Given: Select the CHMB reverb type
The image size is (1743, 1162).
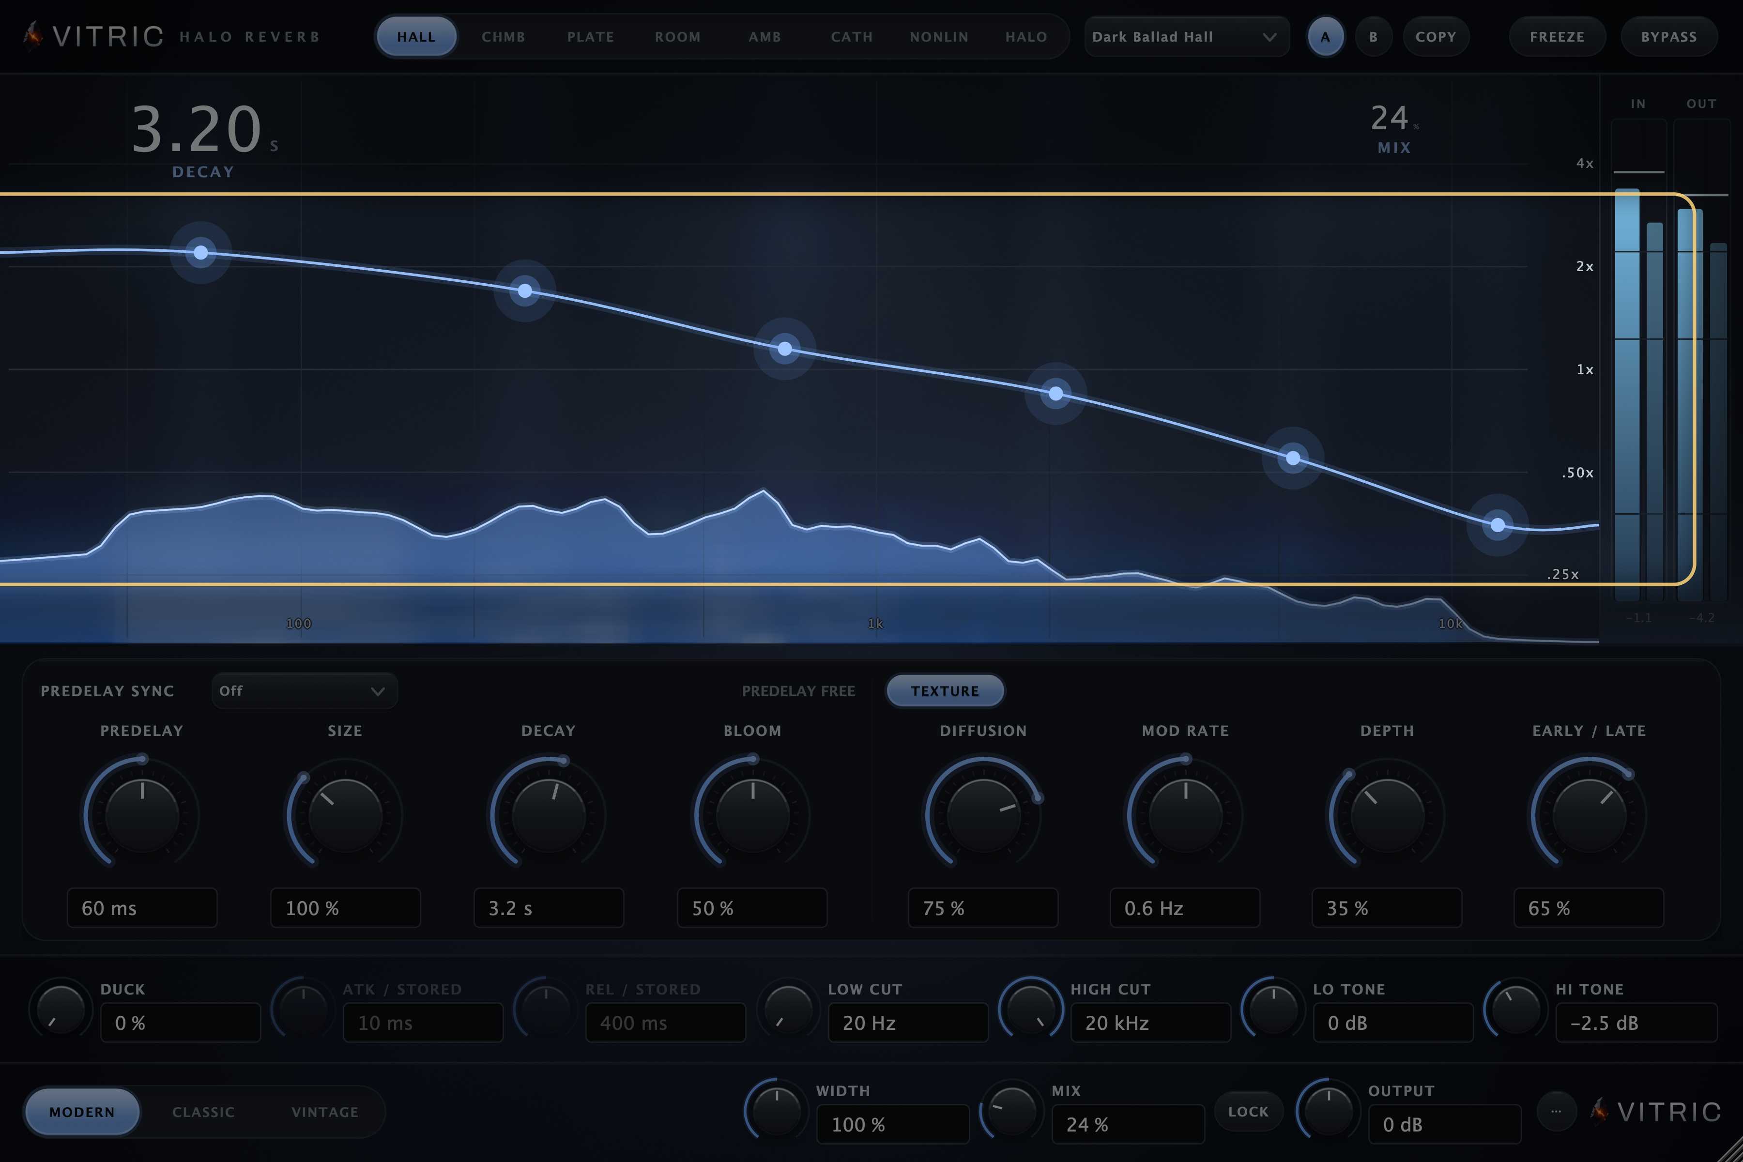Looking at the screenshot, I should [x=503, y=36].
